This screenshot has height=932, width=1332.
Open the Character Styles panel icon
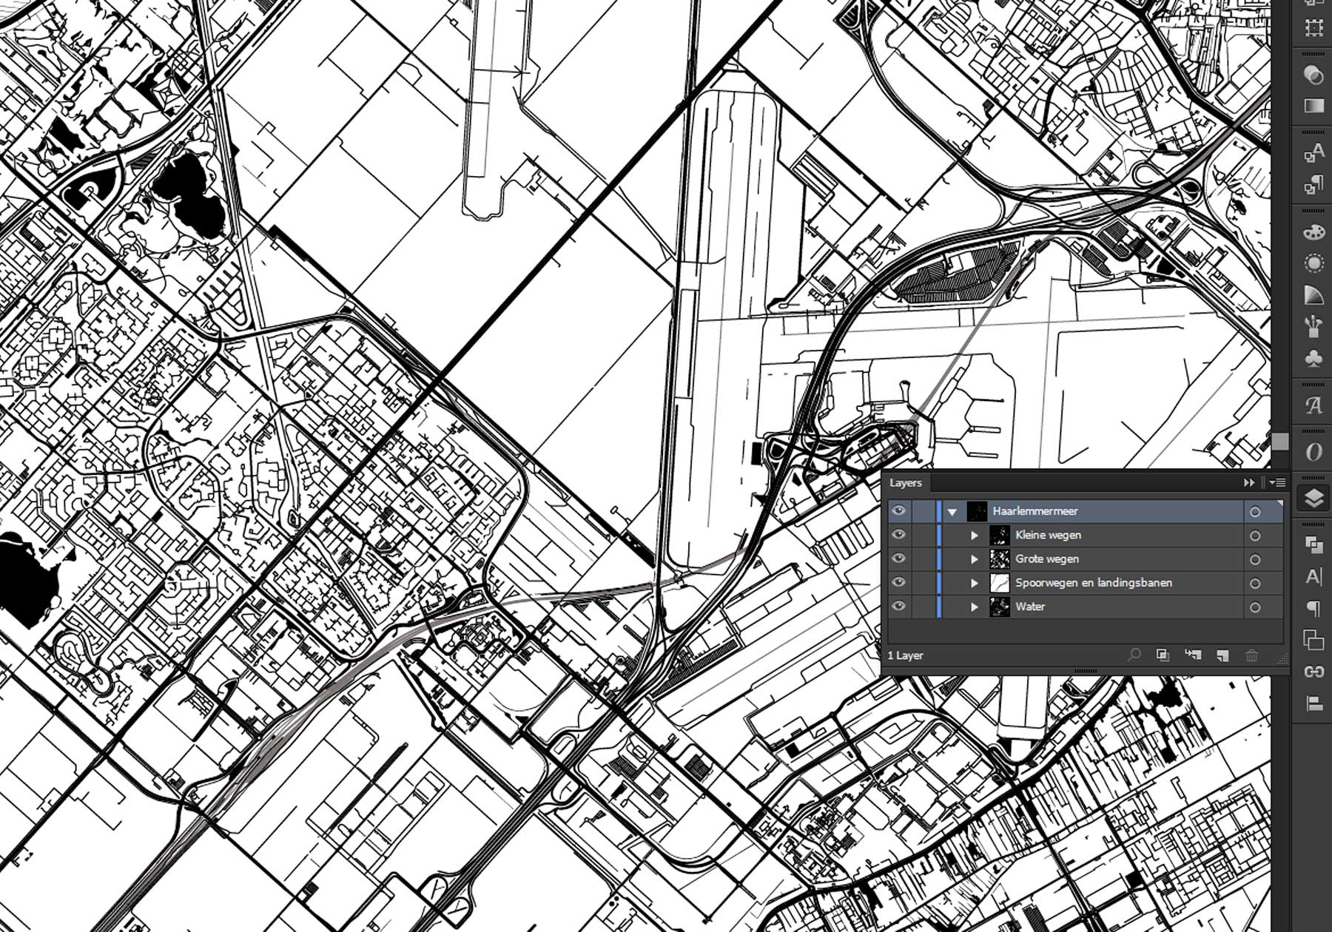[1313, 152]
